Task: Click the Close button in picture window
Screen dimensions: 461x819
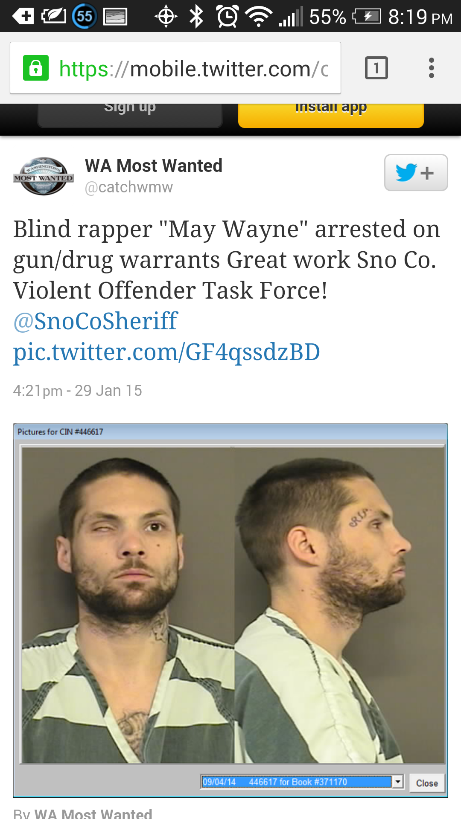Action: coord(427,783)
